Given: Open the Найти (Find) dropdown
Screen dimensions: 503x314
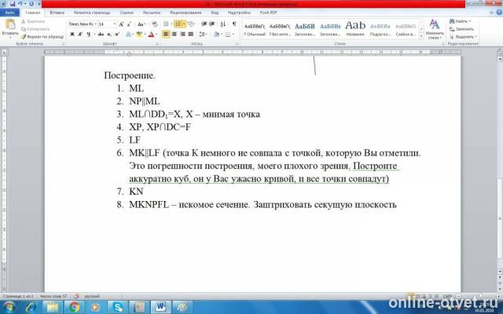Looking at the screenshot, I should click(461, 21).
